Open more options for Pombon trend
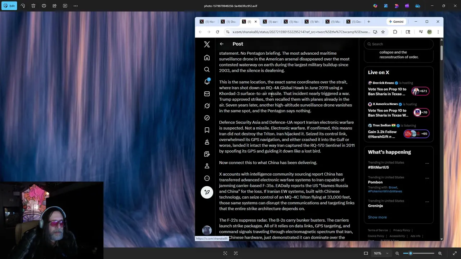Viewport: 461px width, 259px height. pyautogui.click(x=427, y=178)
